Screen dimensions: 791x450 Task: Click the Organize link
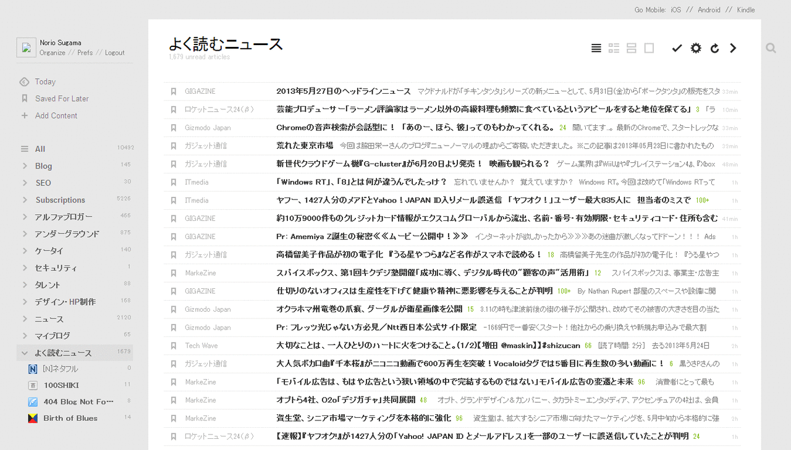pos(53,52)
